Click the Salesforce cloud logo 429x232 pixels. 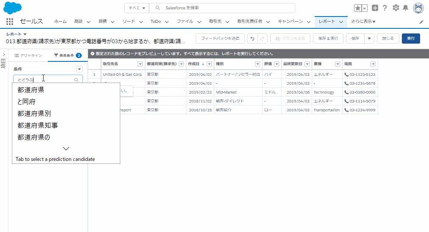13,8
